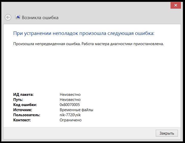Screen dimensions: 185x143
Task: Click the Пользователь label
Action: tap(27, 115)
